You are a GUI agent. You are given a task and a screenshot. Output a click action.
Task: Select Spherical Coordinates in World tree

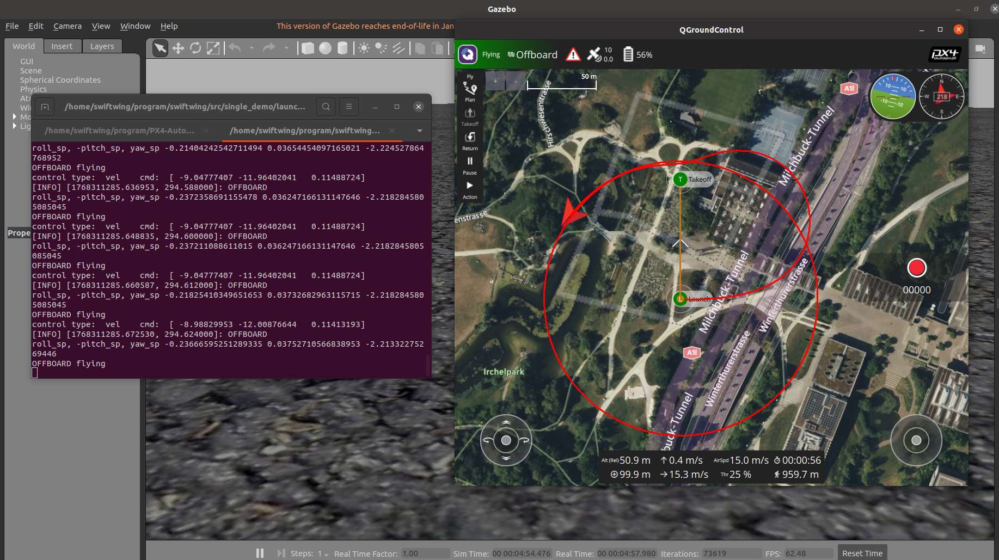pos(60,80)
